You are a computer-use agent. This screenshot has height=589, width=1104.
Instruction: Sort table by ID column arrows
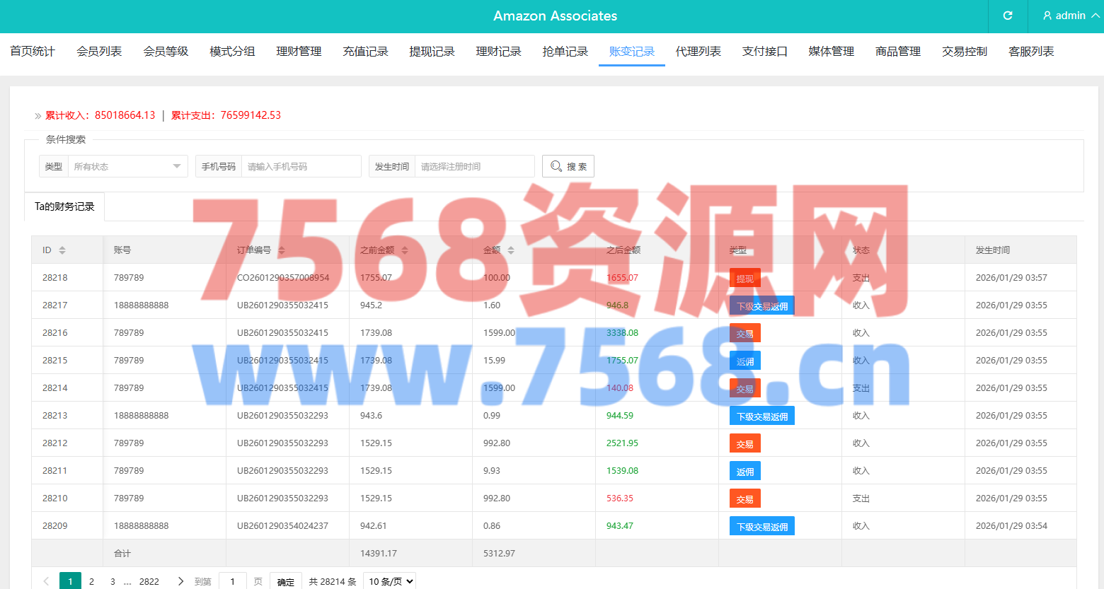(62, 250)
